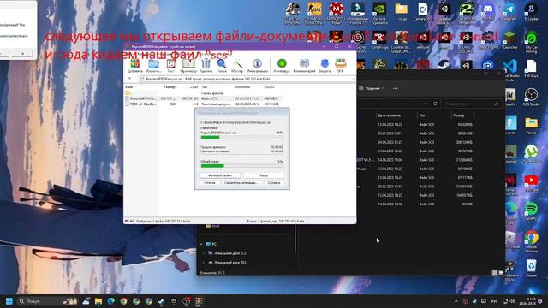Collapse the PC tree node in Explorer
Screen dimensions: 548x308
tap(201, 244)
